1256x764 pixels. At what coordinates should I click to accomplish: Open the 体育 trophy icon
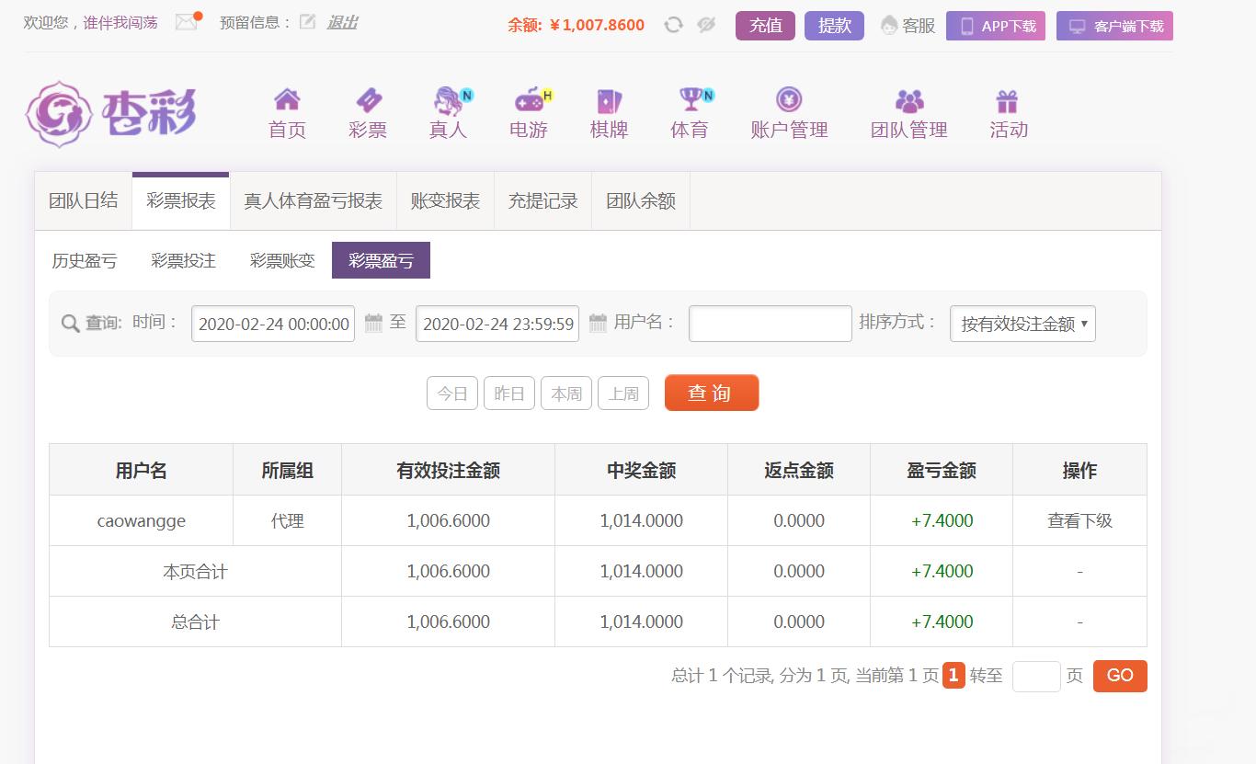coord(690,97)
